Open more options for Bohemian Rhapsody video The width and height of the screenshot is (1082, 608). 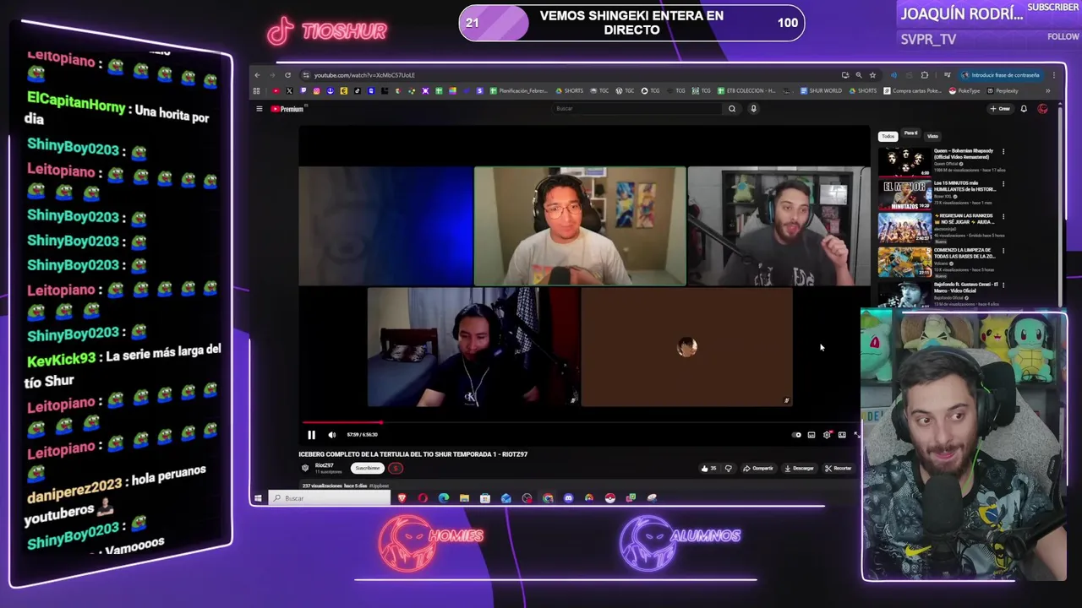point(1003,152)
